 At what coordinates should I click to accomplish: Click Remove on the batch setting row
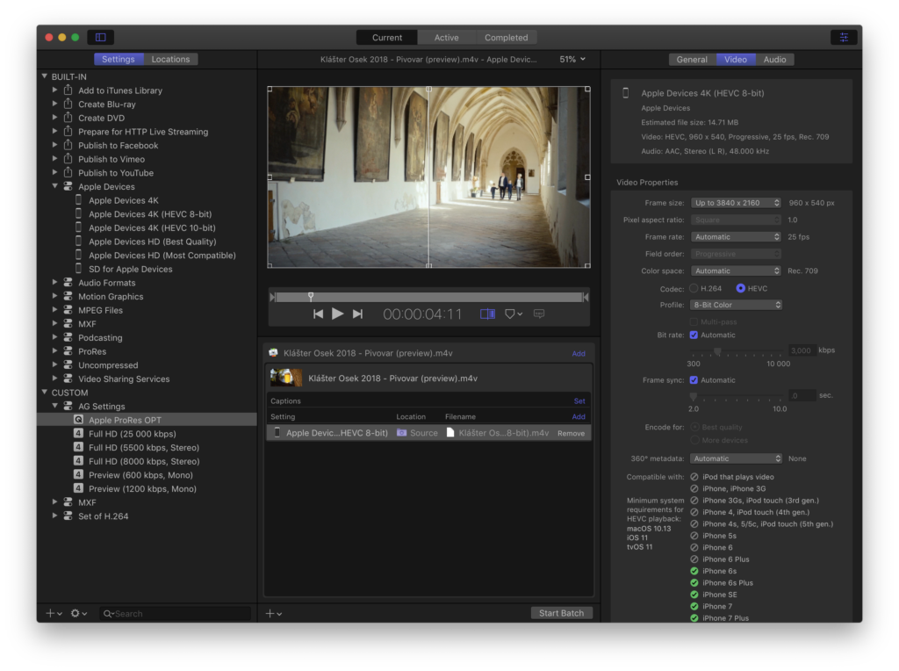tap(571, 433)
